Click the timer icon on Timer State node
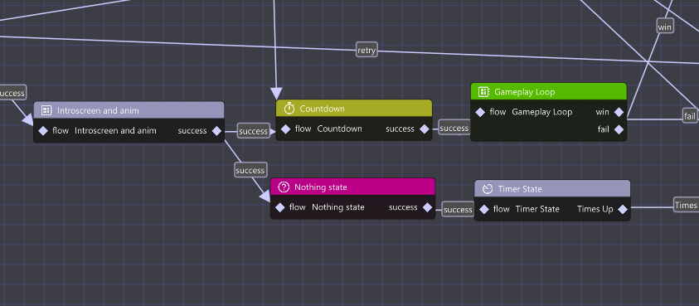 click(488, 189)
